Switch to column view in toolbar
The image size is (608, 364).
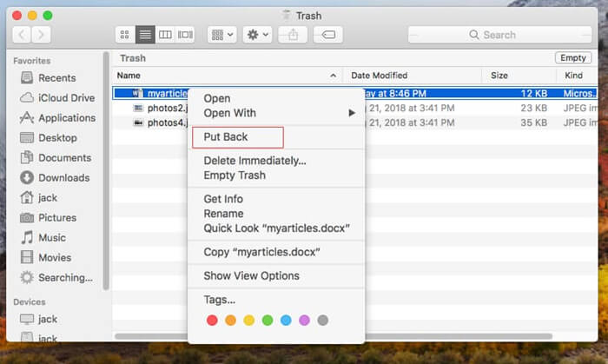(x=165, y=35)
